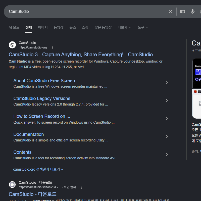Open the 짧은 동영상 tab
Viewport: 201px width, 201px height.
click(103, 27)
